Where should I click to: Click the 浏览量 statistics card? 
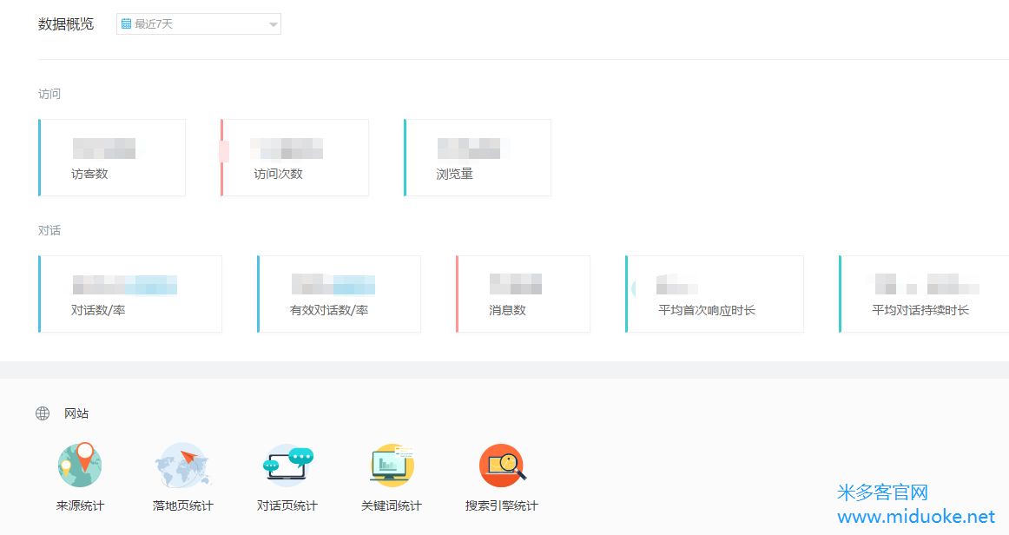tap(478, 158)
